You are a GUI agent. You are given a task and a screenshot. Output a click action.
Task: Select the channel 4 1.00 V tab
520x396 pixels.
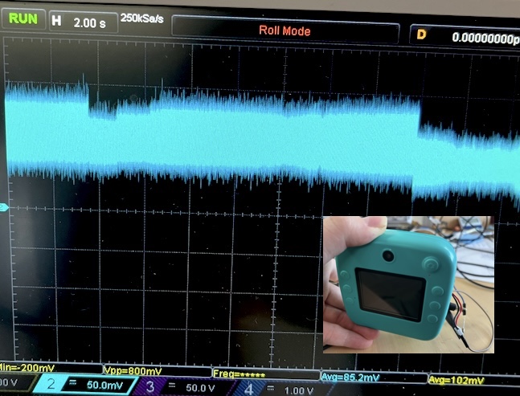tap(282, 390)
